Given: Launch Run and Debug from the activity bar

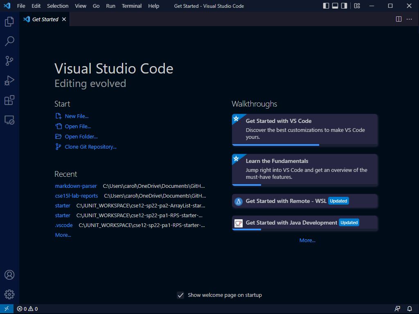Looking at the screenshot, I should coord(9,80).
